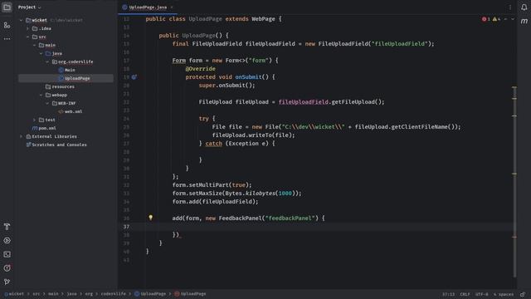
Task: Collapse the webapp folder
Action: point(41,95)
